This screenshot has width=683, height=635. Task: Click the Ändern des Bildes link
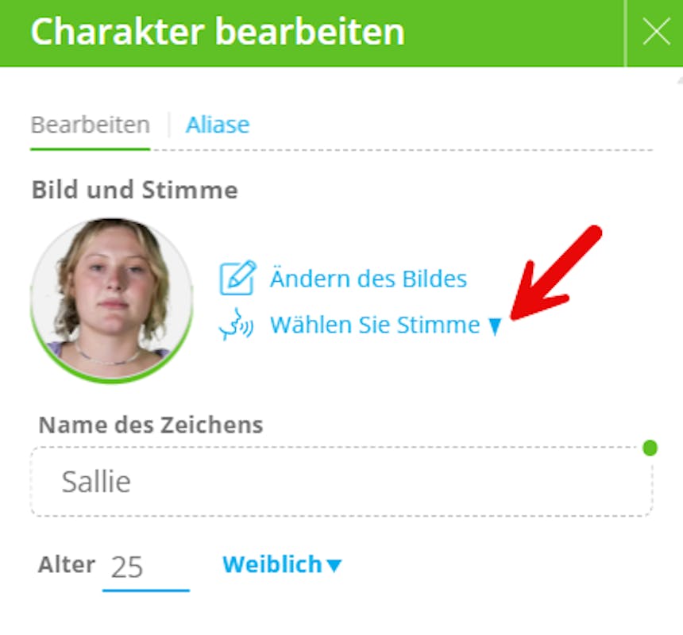[368, 279]
